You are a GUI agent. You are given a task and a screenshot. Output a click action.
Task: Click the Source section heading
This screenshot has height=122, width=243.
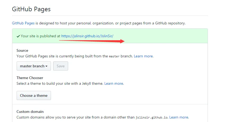coord(22,50)
